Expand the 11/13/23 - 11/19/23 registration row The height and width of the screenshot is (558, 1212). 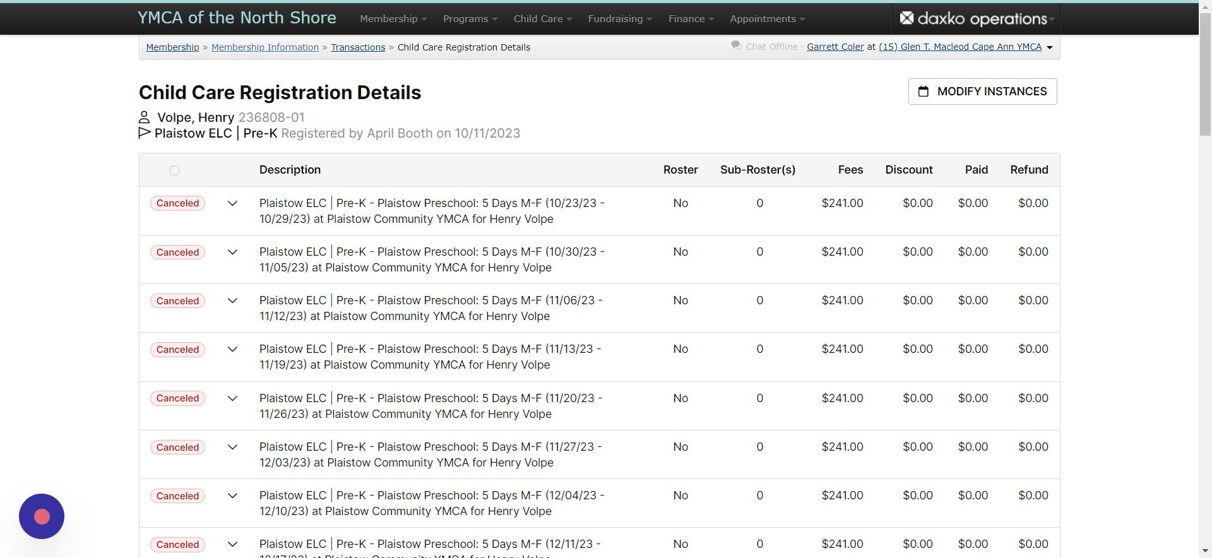[232, 349]
